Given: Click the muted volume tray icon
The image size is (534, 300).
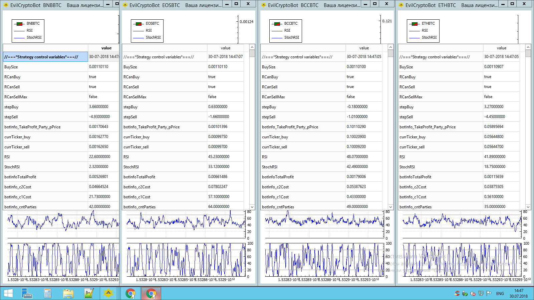Looking at the screenshot, I should (x=473, y=293).
